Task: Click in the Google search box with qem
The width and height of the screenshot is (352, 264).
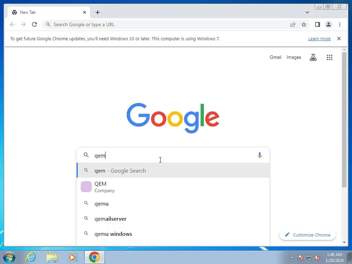Action: (x=173, y=155)
